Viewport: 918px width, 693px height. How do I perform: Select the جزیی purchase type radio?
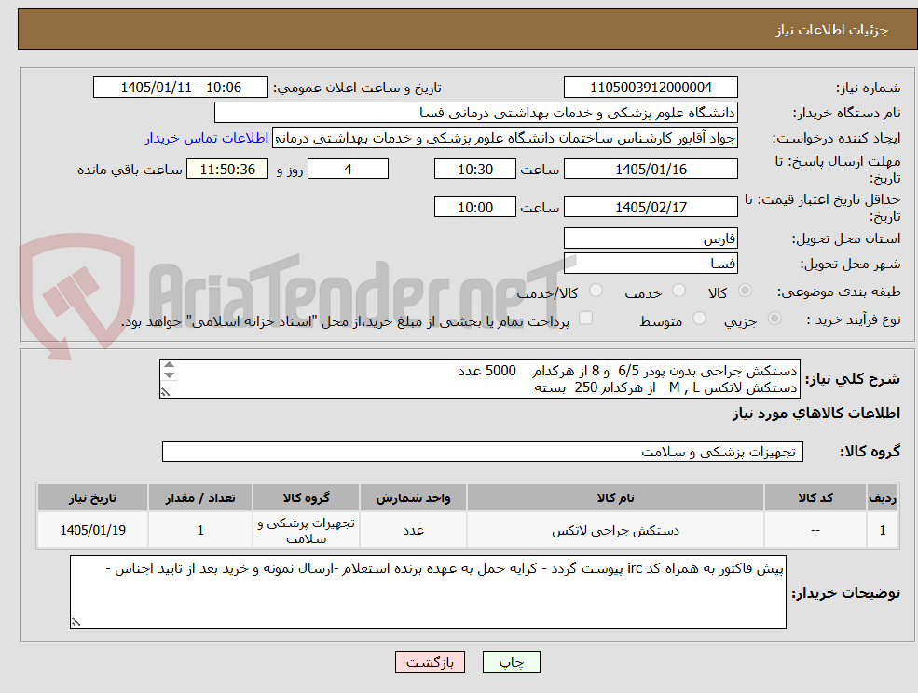tap(774, 319)
